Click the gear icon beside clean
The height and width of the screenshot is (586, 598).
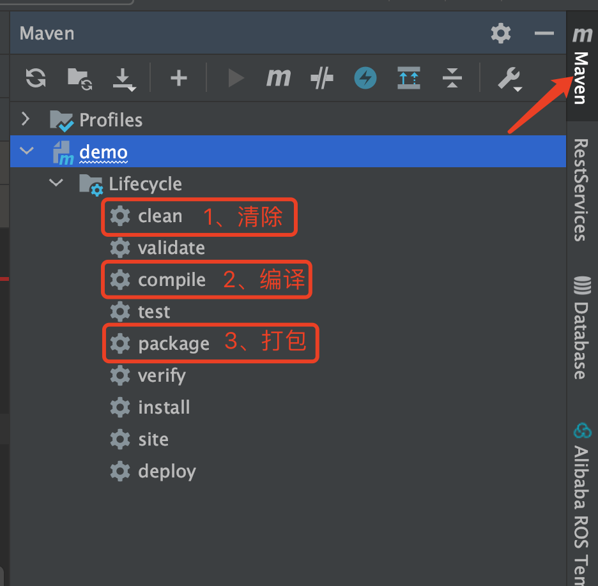pyautogui.click(x=120, y=216)
